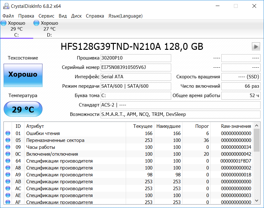The width and height of the screenshot is (264, 208).
Task: Open the Справка menu
Action: (x=95, y=16)
